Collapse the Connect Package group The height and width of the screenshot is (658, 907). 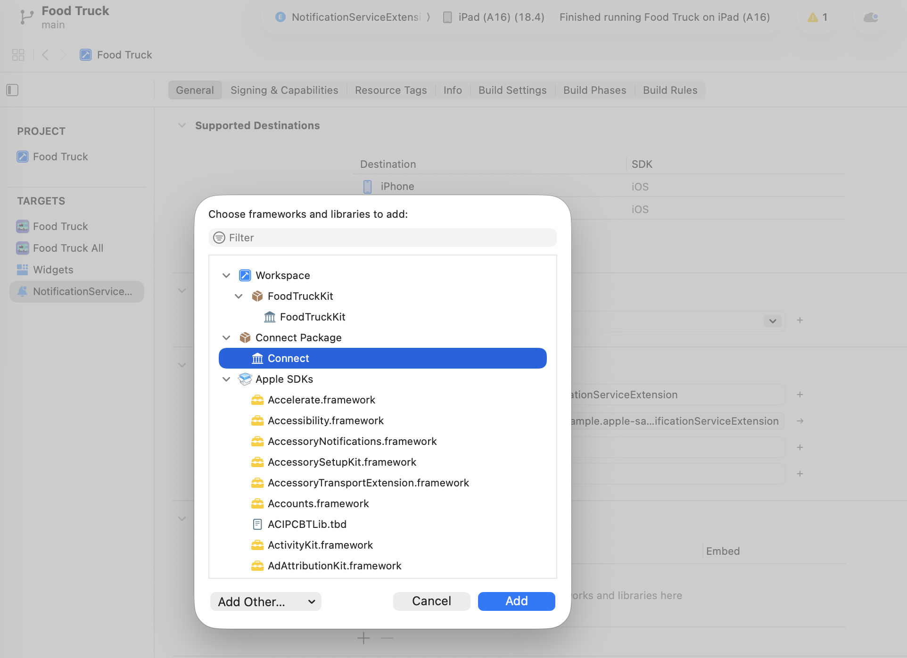pyautogui.click(x=227, y=337)
